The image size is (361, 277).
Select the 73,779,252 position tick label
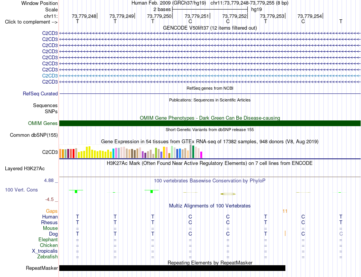pos(234,16)
